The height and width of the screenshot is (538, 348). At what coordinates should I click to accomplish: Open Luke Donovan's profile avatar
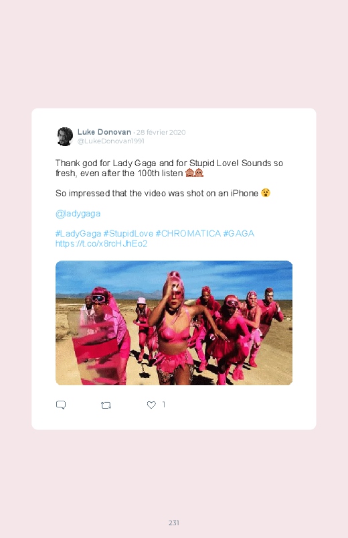pyautogui.click(x=65, y=137)
